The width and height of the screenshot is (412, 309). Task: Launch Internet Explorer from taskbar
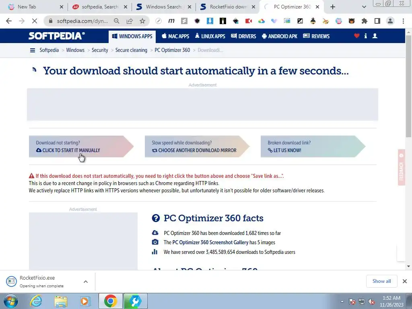click(x=36, y=301)
